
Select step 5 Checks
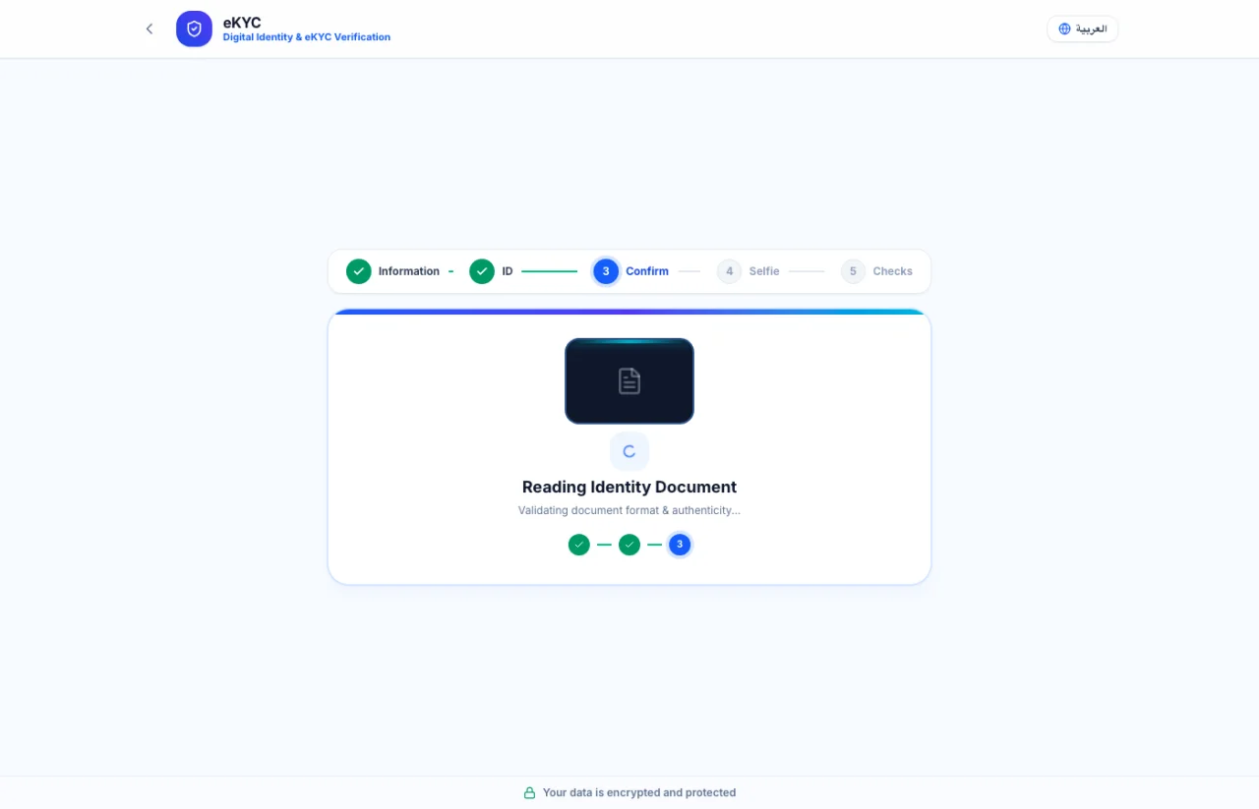tap(877, 271)
